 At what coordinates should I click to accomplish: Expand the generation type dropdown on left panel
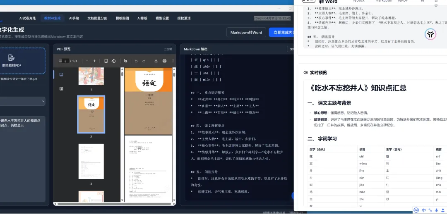pos(22,101)
